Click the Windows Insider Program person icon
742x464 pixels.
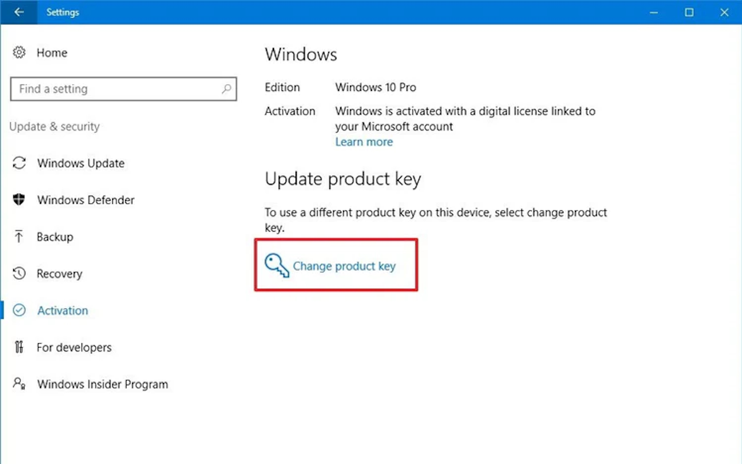(19, 383)
